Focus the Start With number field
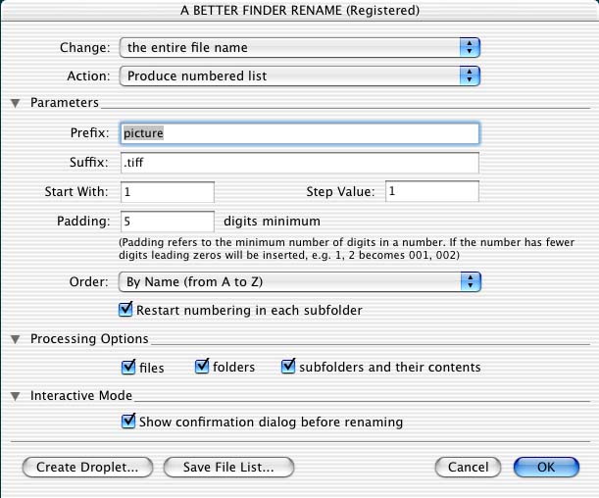Image resolution: width=599 pixels, height=498 pixels. click(168, 192)
